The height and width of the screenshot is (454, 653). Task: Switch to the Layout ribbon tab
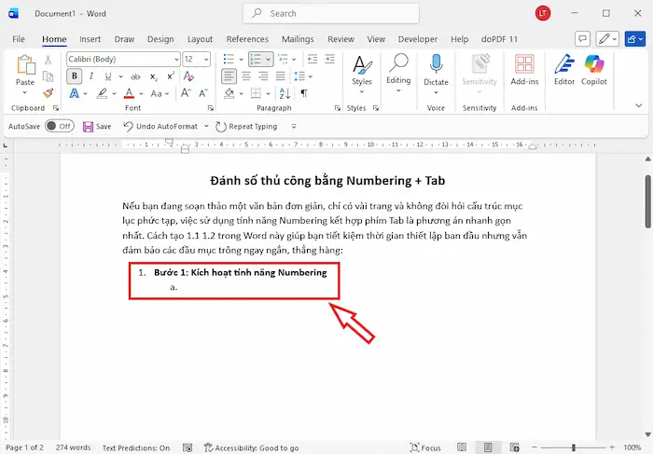pyautogui.click(x=200, y=39)
